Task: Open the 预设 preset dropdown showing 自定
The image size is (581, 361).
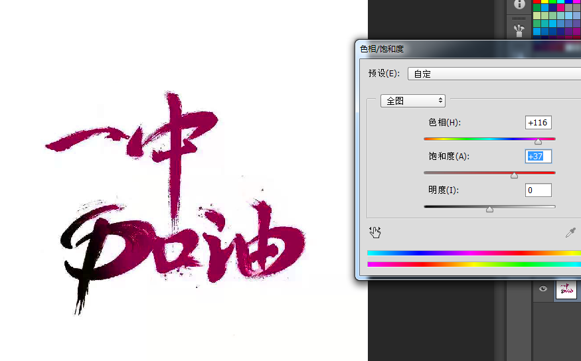Action: click(494, 74)
